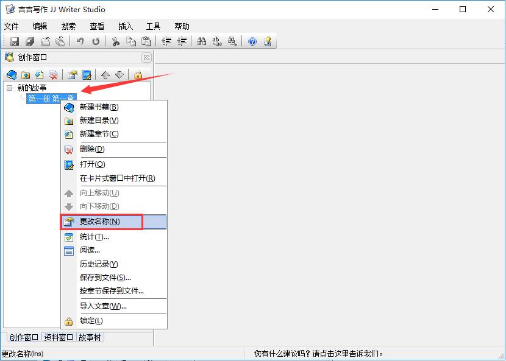Click the Cut scissors icon on the main toolbar
This screenshot has height=361, width=506.
pyautogui.click(x=117, y=41)
